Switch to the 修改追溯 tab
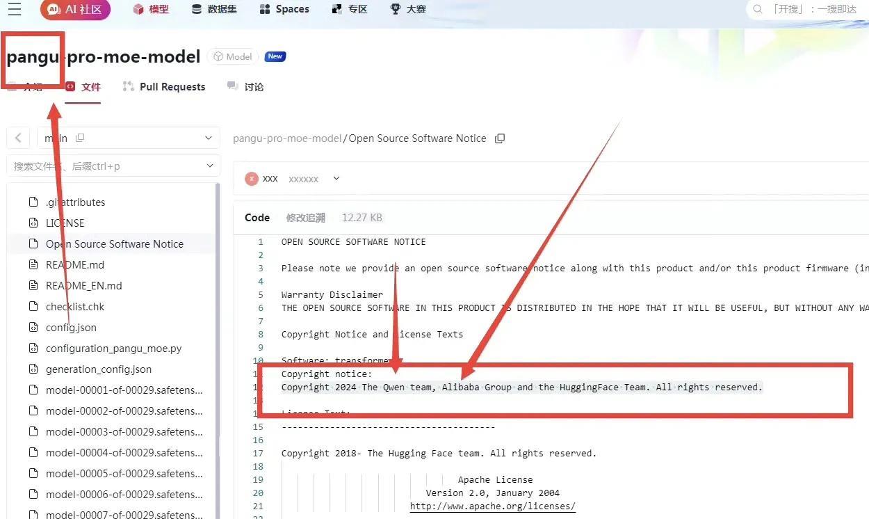This screenshot has width=869, height=519. [x=305, y=218]
